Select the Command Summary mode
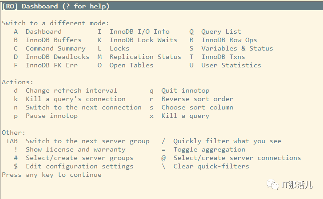Viewport: 323px width, 199px height. (x=55, y=49)
